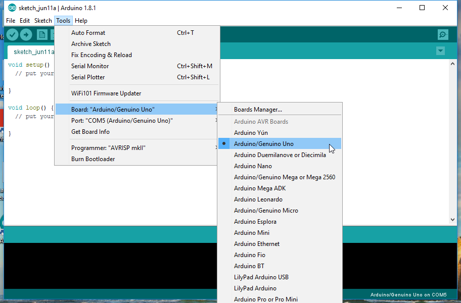
Task: Close the Arduino IDE window
Action: 445,8
